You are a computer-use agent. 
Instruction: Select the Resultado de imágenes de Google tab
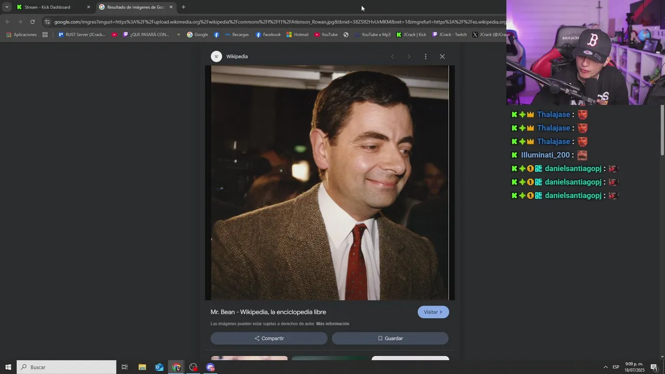[x=136, y=7]
